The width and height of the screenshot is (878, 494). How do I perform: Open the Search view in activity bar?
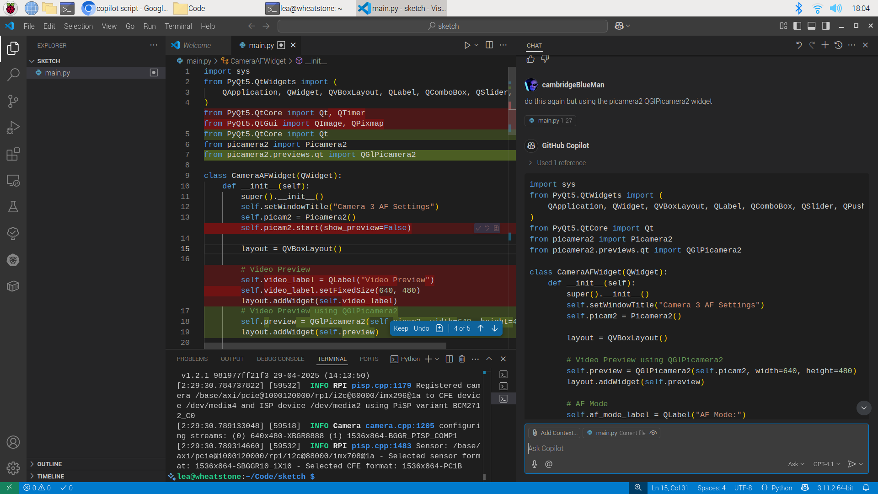coord(13,75)
